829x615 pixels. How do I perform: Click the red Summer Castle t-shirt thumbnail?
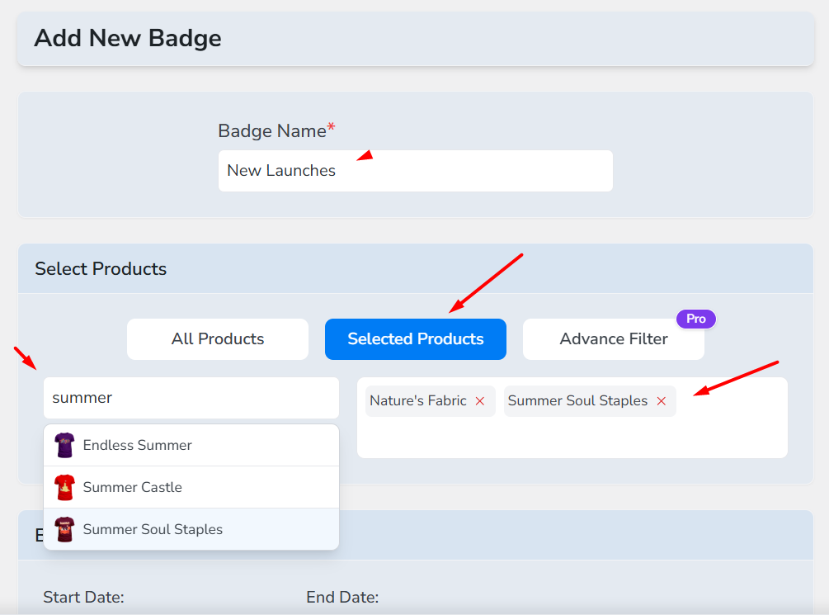pos(64,487)
